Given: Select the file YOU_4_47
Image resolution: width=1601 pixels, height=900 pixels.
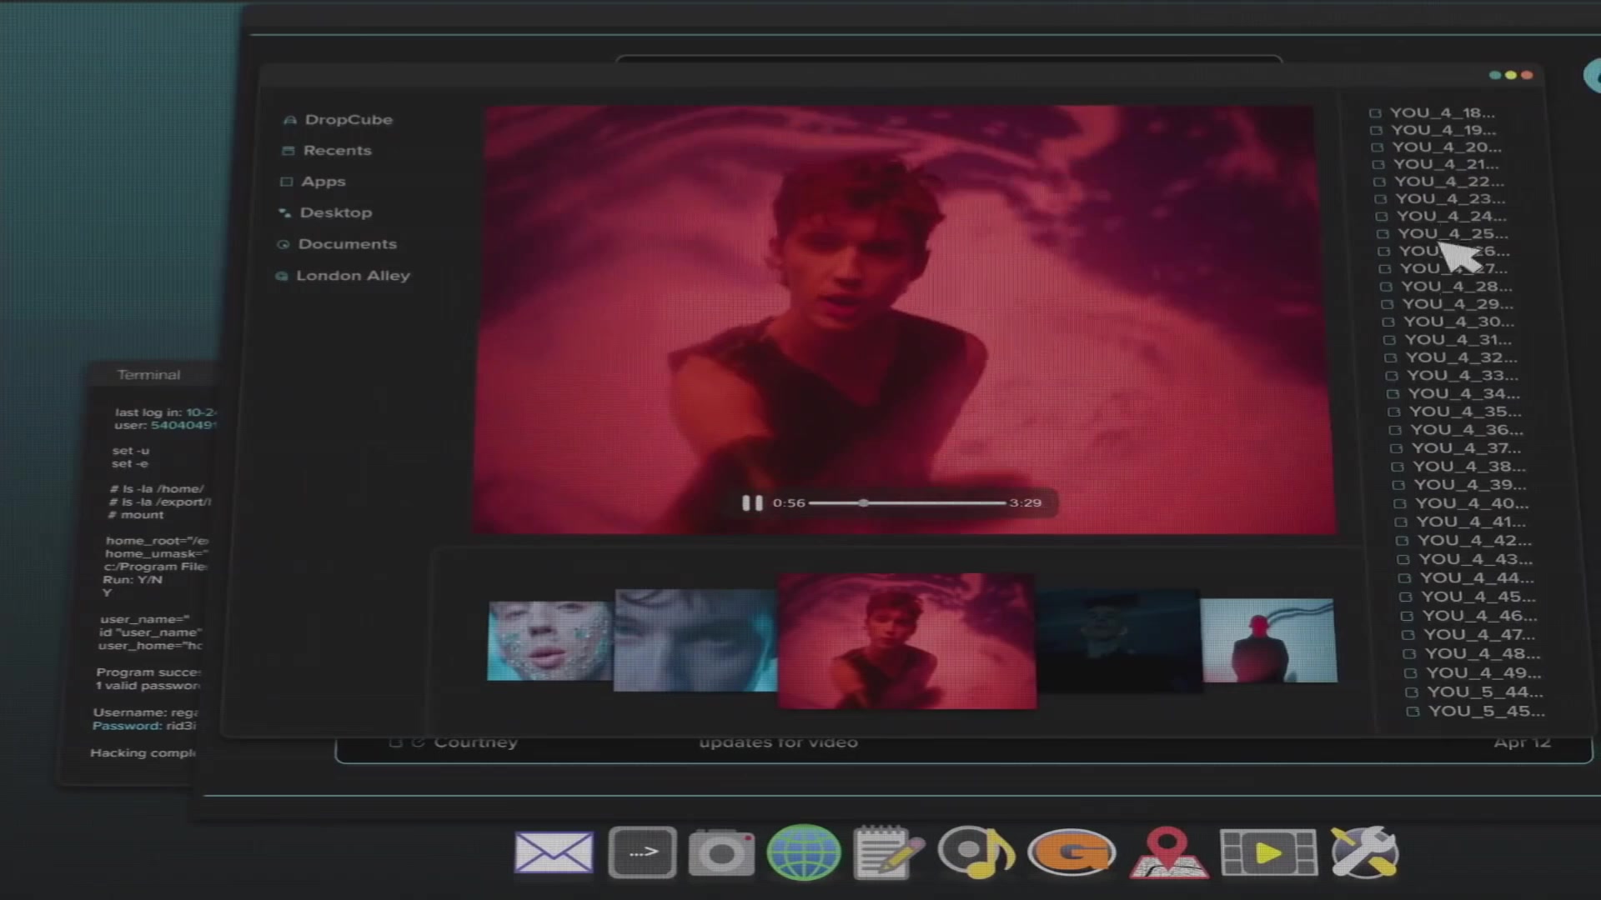Looking at the screenshot, I should (1480, 634).
